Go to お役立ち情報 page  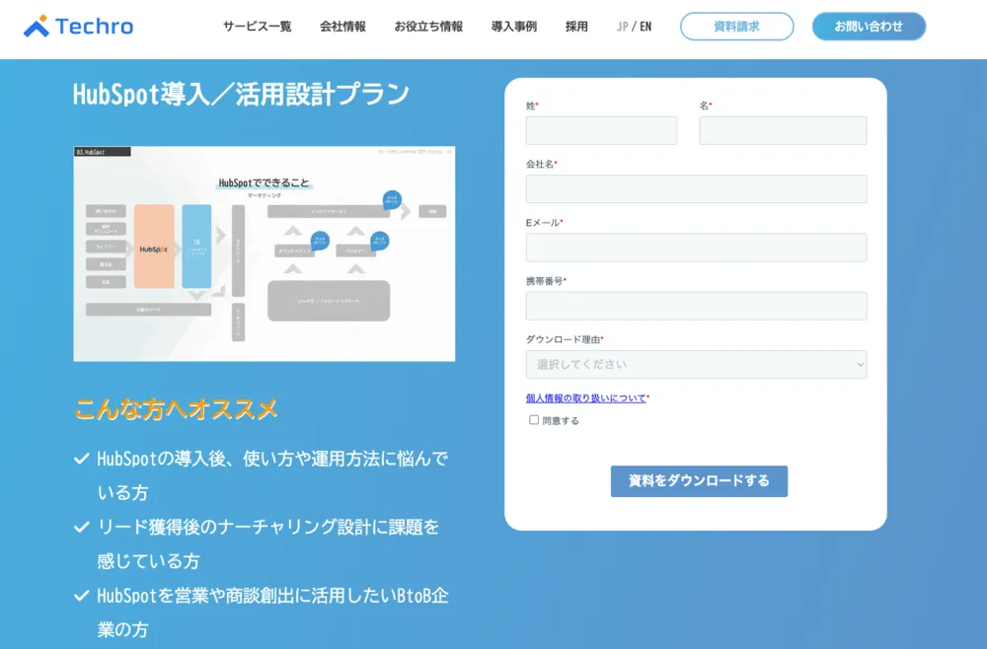[x=428, y=27]
